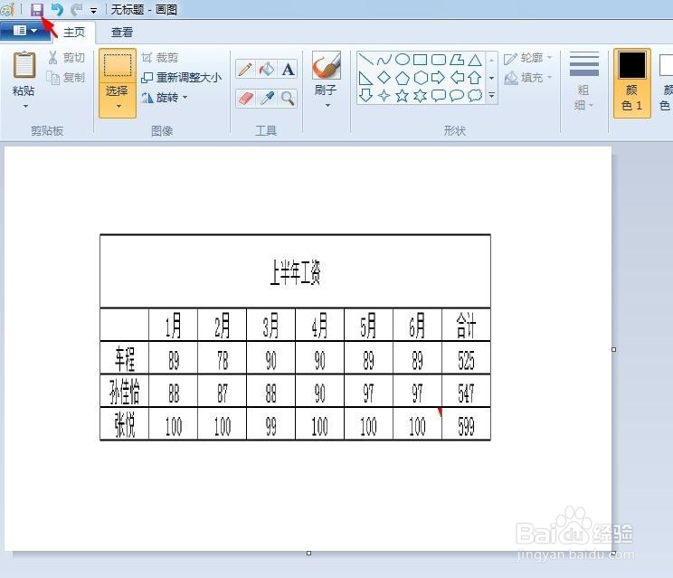Choose the Oval shape

pos(402,60)
